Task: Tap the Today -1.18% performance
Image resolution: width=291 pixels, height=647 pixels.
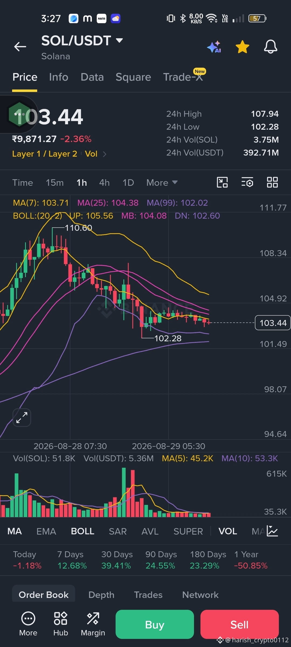Action: tap(27, 560)
